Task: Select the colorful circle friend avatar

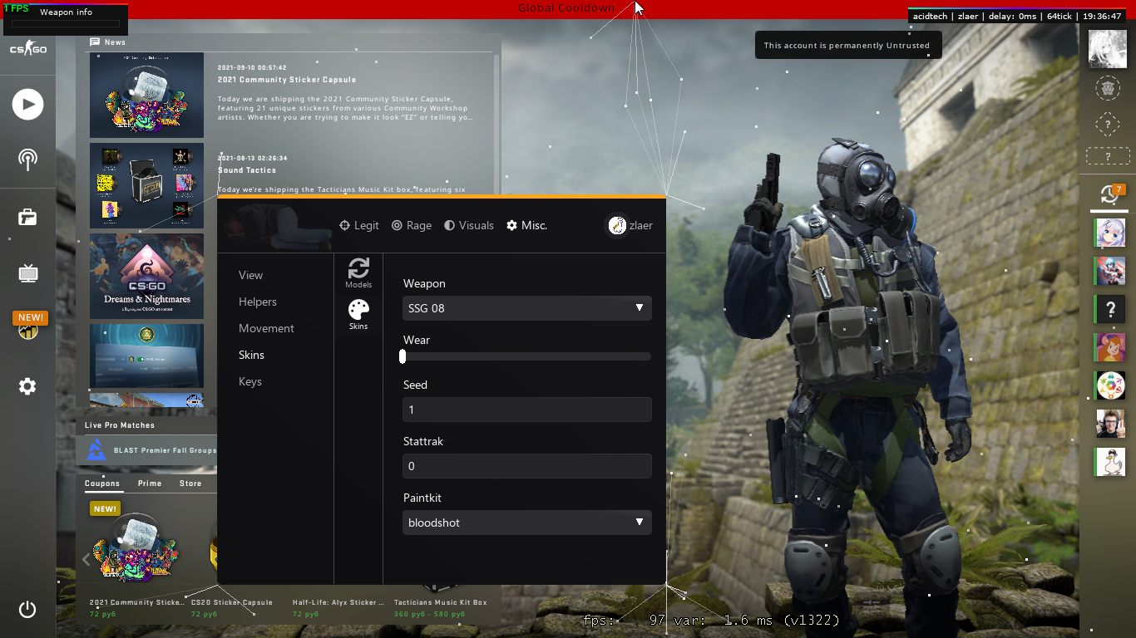Action: 1110,385
